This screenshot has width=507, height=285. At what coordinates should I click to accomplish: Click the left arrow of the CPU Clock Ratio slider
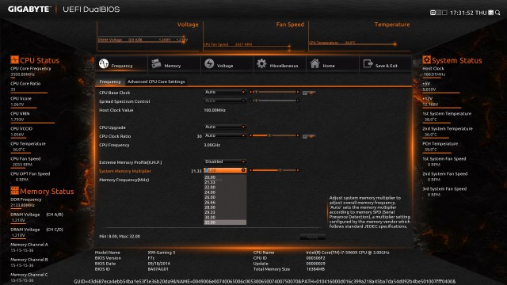pos(250,135)
